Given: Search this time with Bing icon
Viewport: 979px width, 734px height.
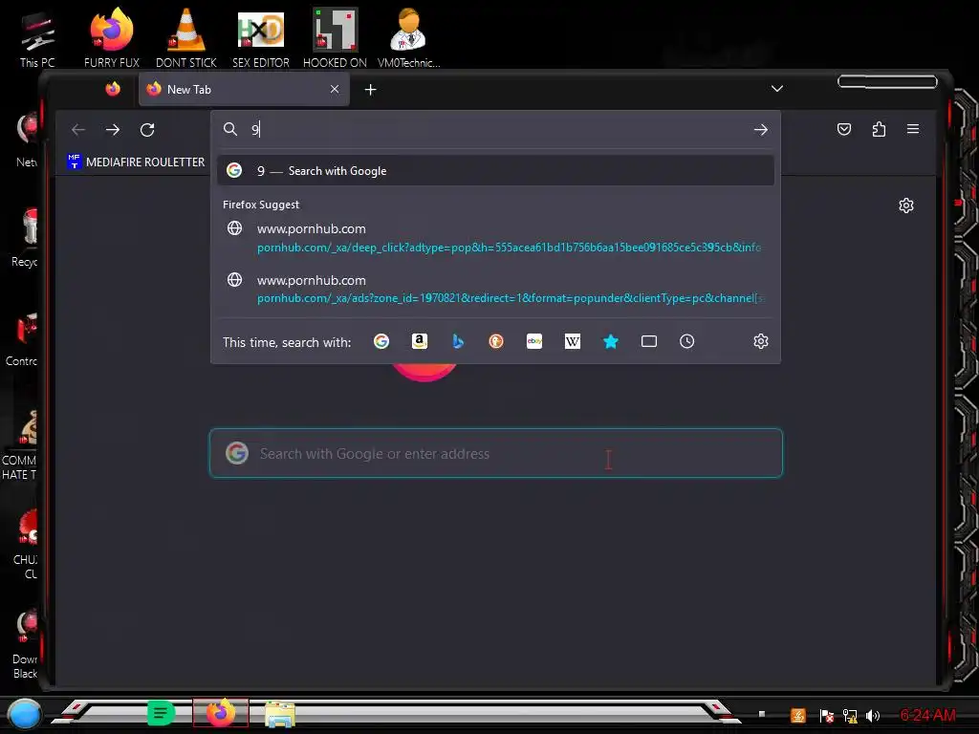Looking at the screenshot, I should pyautogui.click(x=458, y=341).
